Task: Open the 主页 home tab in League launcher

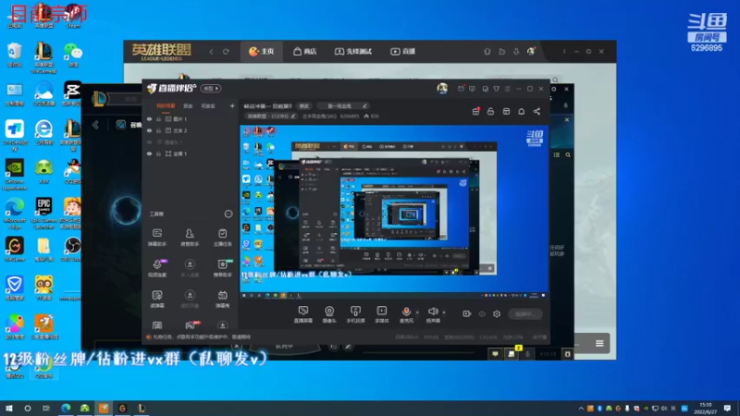Action: [262, 52]
